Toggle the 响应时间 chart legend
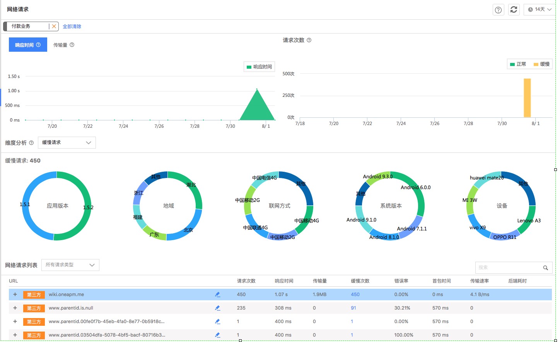This screenshot has width=560, height=342. pyautogui.click(x=259, y=67)
